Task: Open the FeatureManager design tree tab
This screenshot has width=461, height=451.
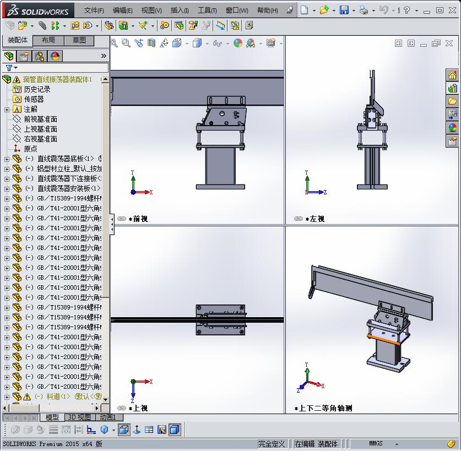Action: tap(9, 56)
